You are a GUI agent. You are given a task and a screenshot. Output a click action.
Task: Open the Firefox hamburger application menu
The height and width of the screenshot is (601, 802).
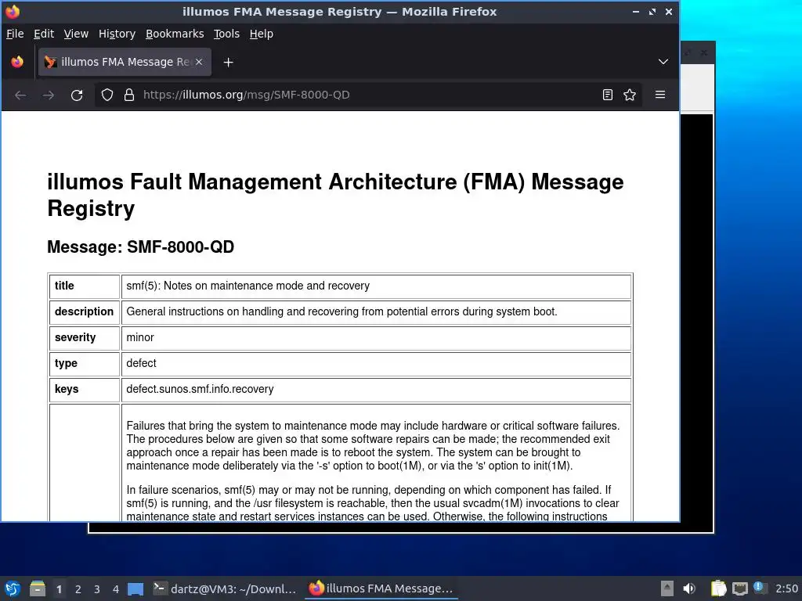point(660,95)
